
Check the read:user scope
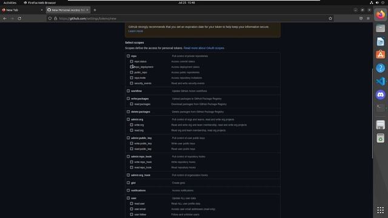(132, 203)
